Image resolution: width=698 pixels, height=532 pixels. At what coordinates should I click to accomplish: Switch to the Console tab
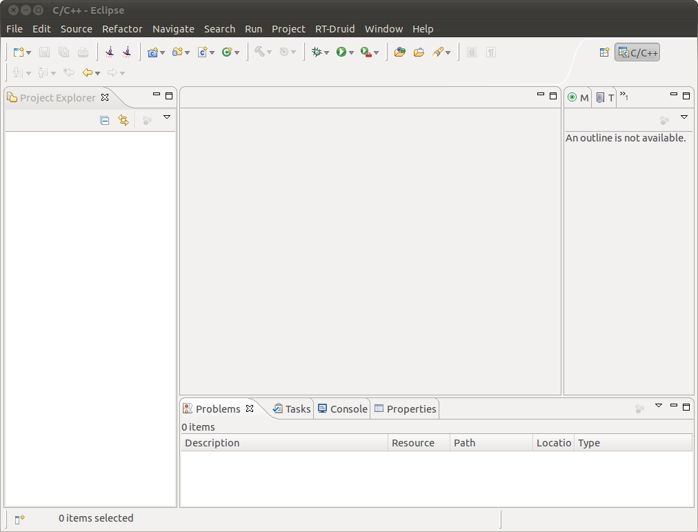click(x=343, y=408)
